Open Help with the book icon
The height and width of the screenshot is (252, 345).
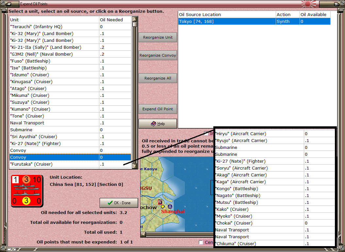pos(158,124)
